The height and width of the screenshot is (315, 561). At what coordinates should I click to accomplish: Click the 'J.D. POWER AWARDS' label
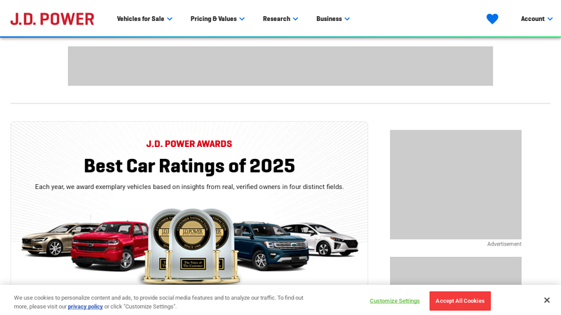tap(189, 144)
